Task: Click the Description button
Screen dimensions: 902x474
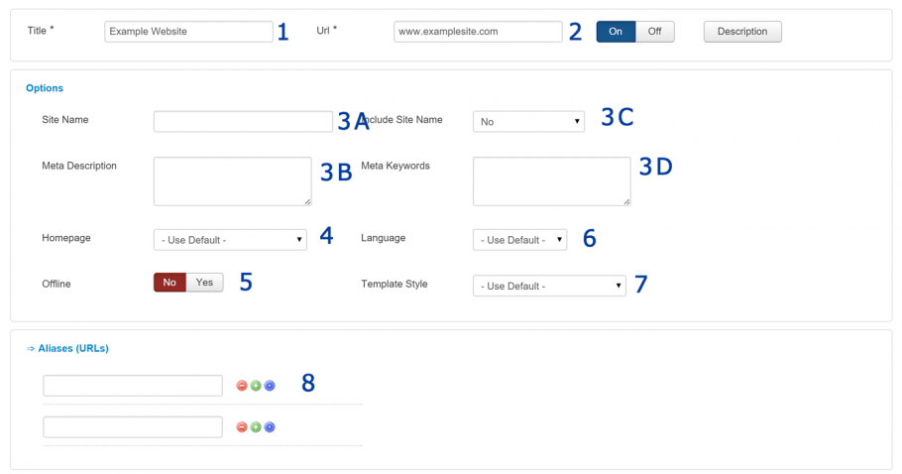Action: [x=742, y=32]
